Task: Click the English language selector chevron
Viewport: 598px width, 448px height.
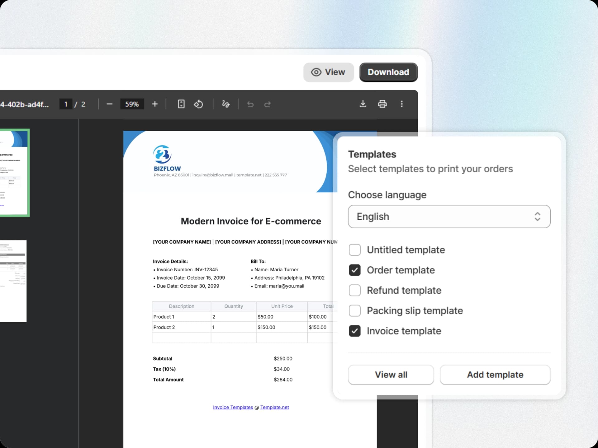Action: point(537,217)
